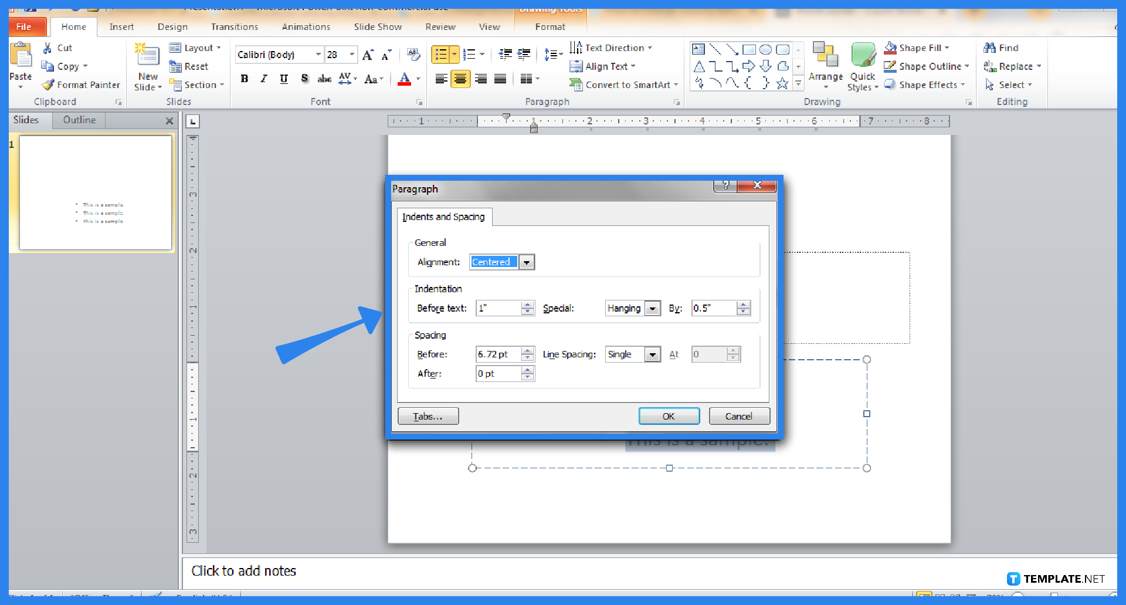Open the Alignment dropdown in Paragraph dialog
Image resolution: width=1126 pixels, height=605 pixels.
coord(527,262)
